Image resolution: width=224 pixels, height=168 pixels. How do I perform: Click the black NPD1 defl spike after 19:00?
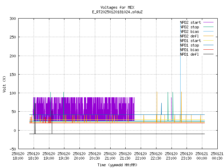point(52,122)
